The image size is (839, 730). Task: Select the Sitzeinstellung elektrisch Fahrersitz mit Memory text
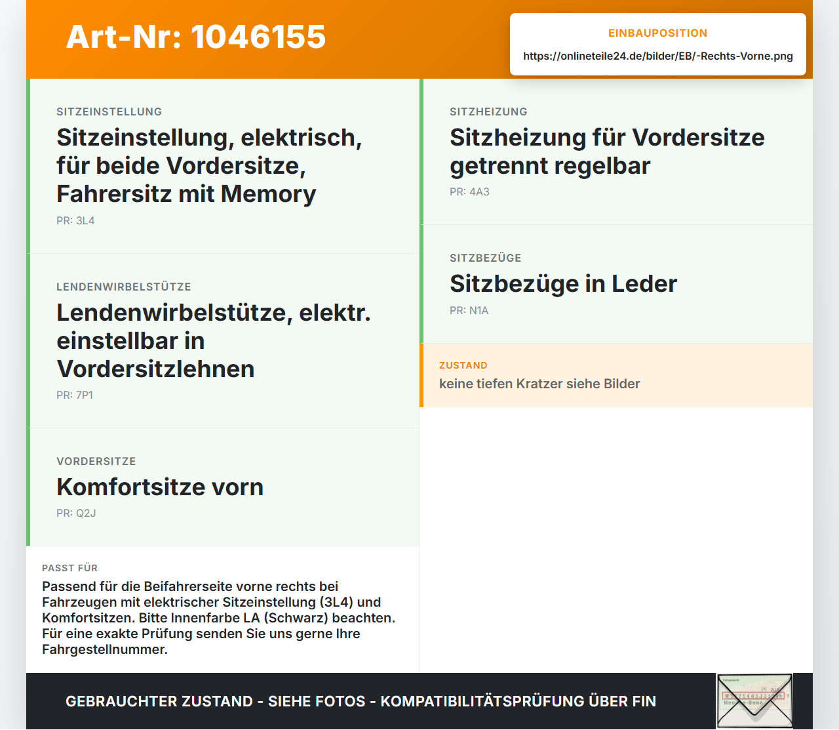coord(209,166)
